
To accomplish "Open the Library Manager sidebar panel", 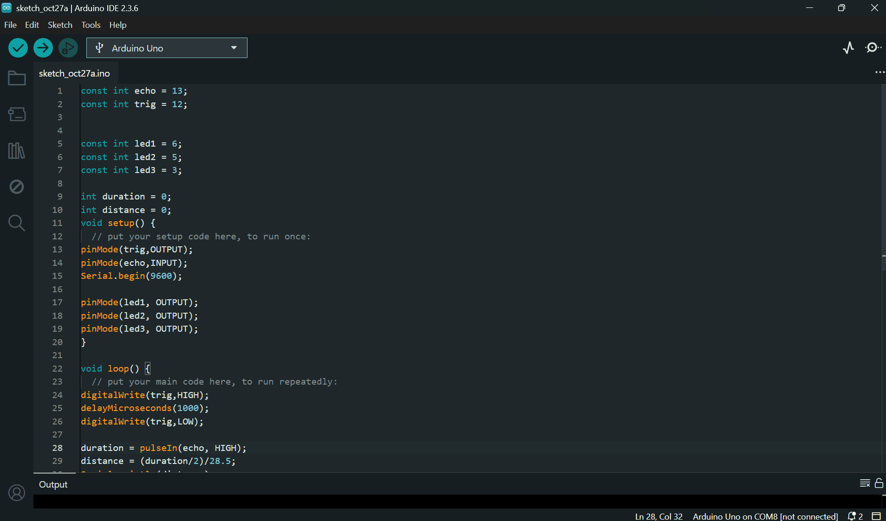I will click(x=17, y=151).
